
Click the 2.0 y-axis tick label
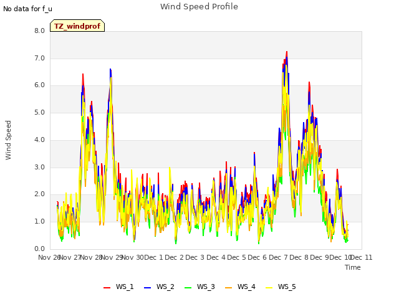point(39,194)
